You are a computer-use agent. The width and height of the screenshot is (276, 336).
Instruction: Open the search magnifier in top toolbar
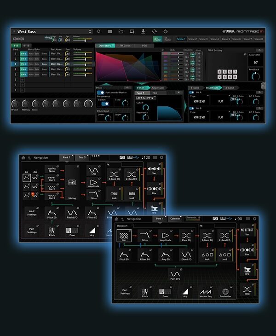pos(99,31)
